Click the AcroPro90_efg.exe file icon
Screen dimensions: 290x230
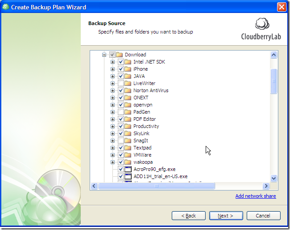(128, 169)
